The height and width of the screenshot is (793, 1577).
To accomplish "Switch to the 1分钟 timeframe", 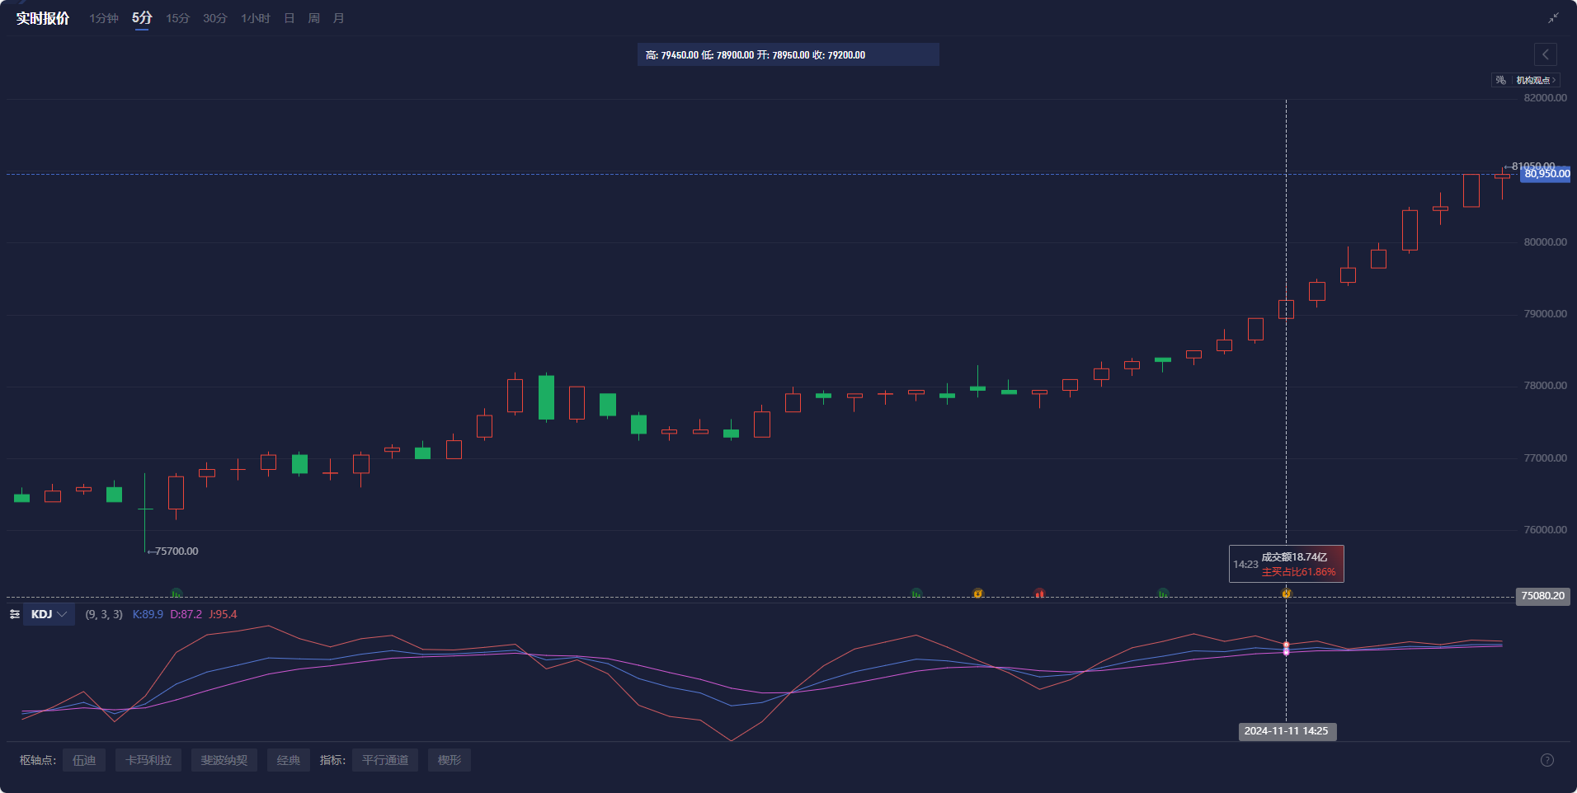I will (x=104, y=18).
